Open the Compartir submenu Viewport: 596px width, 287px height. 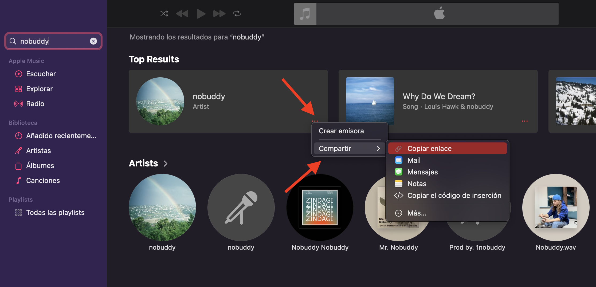coord(350,149)
